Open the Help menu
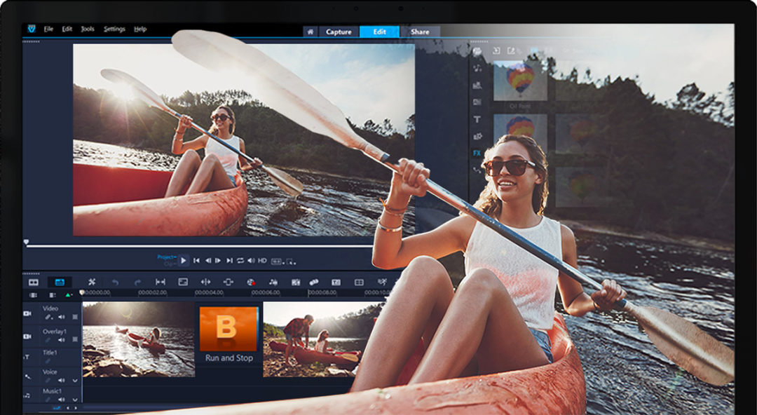 coord(140,29)
